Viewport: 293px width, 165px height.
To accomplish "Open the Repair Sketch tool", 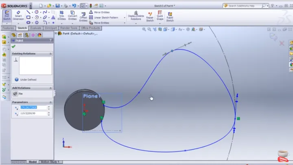I will [150, 15].
